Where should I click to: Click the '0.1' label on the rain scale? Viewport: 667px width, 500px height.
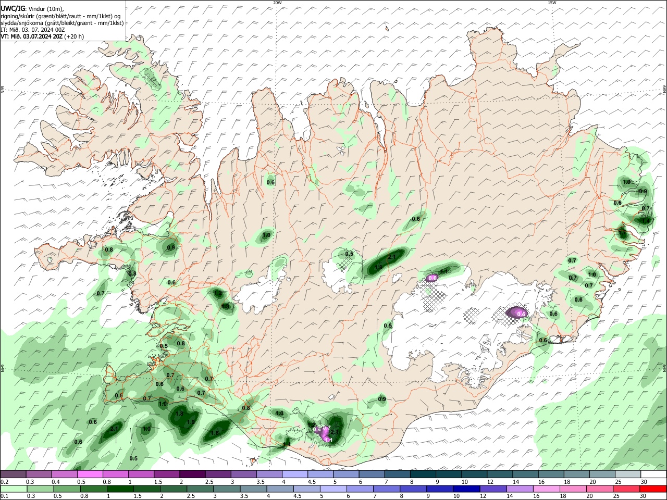(x=4, y=496)
